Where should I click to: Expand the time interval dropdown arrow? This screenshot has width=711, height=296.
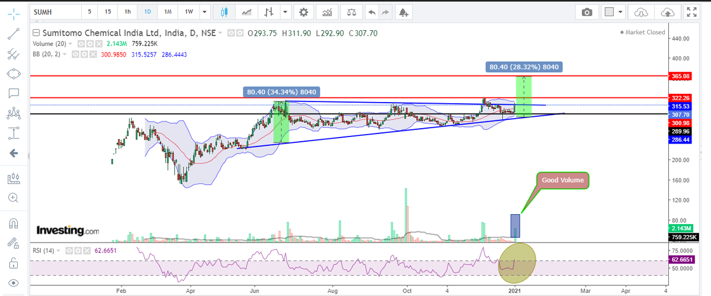(204, 12)
